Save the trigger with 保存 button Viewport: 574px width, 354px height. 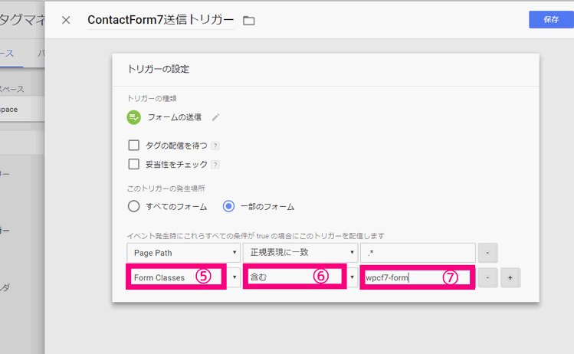point(551,19)
